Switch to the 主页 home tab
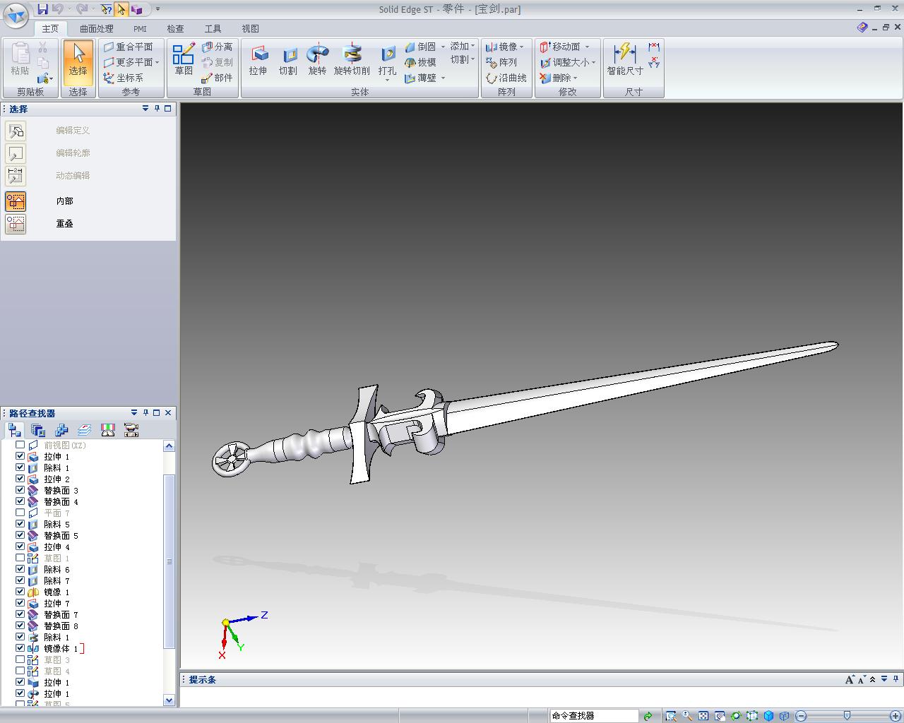Screen dimensions: 904x723 pos(50,29)
